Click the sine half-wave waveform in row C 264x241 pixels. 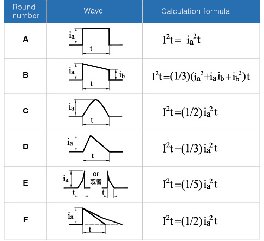tap(95, 112)
